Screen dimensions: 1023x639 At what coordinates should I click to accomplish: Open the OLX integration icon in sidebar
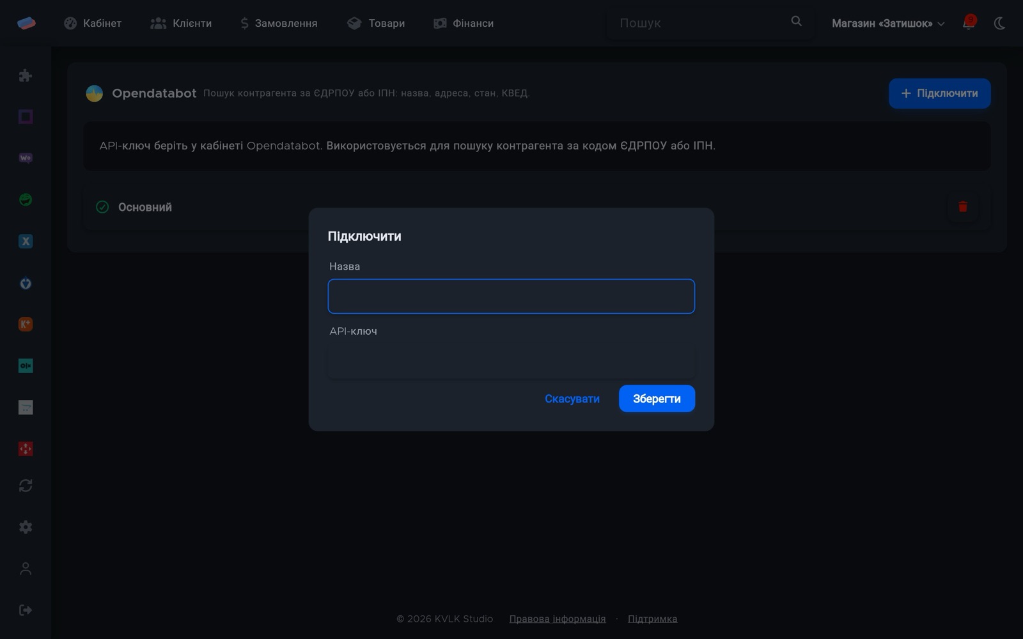point(26,366)
